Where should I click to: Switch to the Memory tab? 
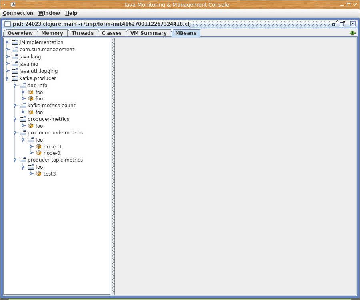click(52, 33)
